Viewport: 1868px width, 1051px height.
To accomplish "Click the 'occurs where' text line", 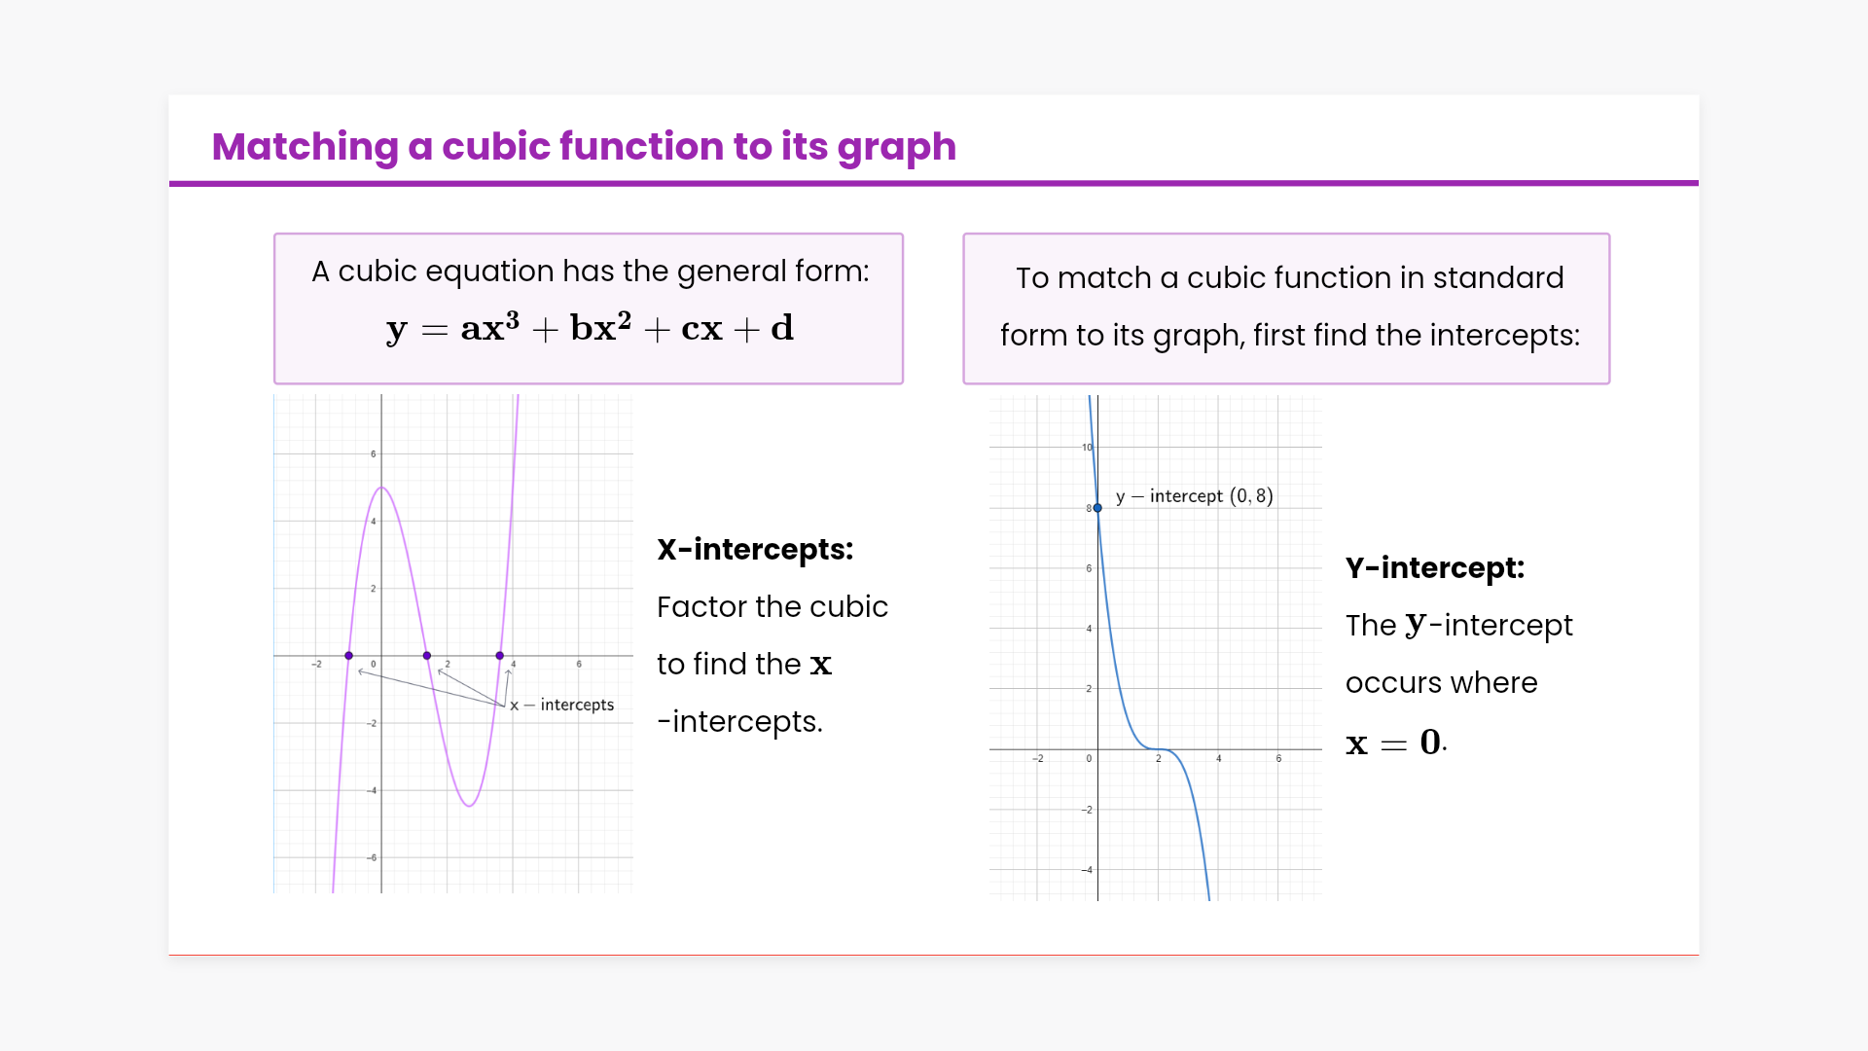I will pos(1441,683).
